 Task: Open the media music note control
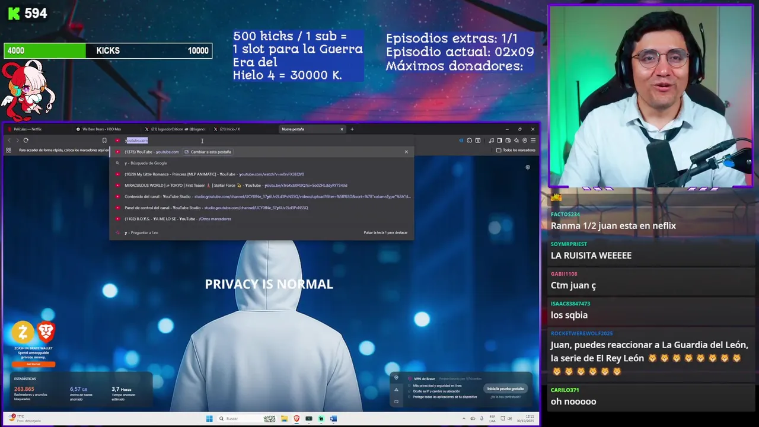click(x=491, y=141)
